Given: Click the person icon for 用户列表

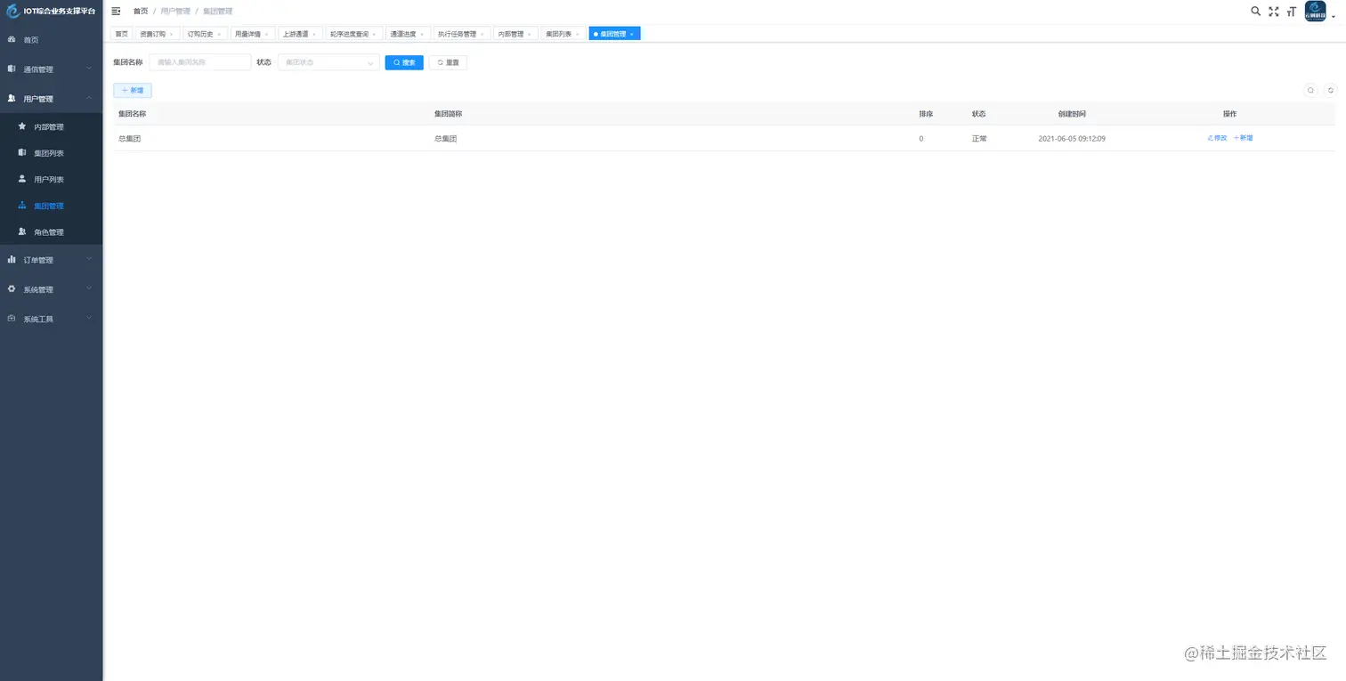Looking at the screenshot, I should [22, 179].
